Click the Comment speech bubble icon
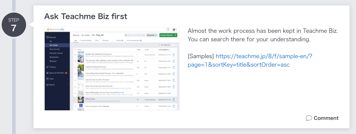356x134 pixels. (309, 118)
